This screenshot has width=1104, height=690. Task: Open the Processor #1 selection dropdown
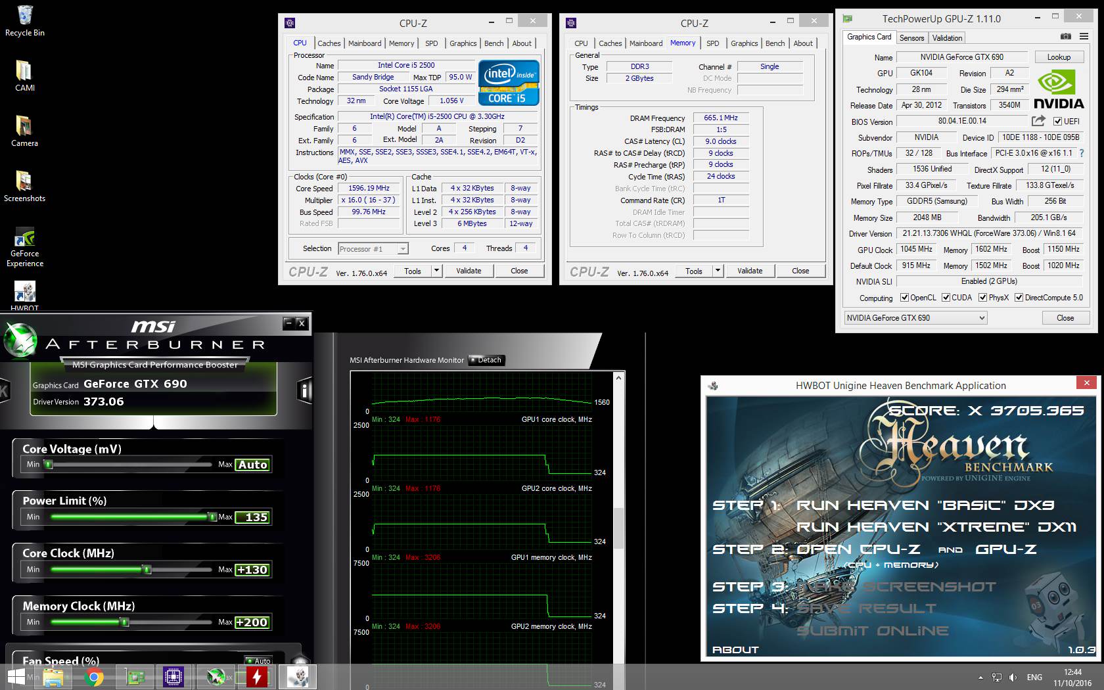coord(373,248)
